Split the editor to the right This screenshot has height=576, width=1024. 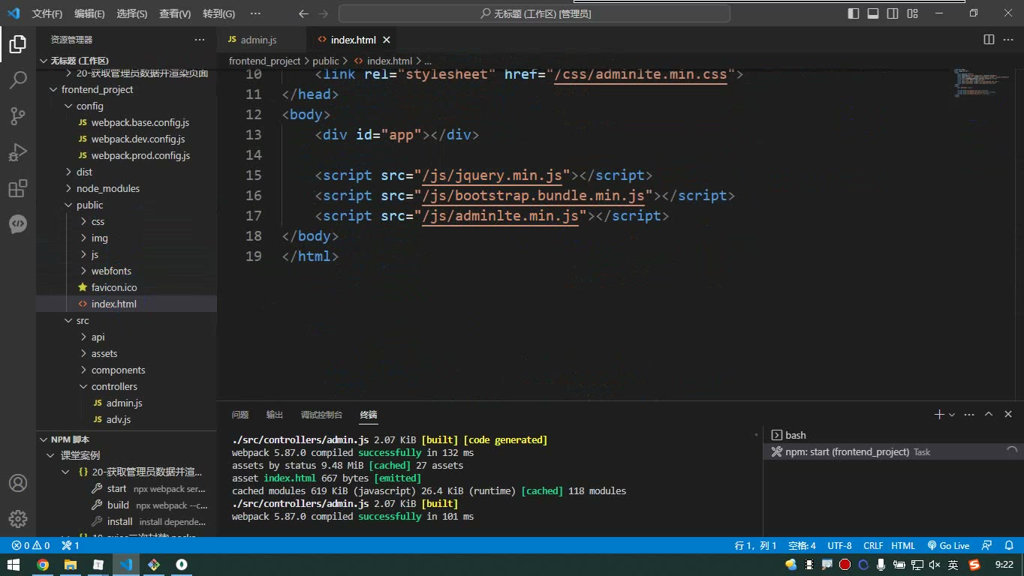click(x=989, y=40)
